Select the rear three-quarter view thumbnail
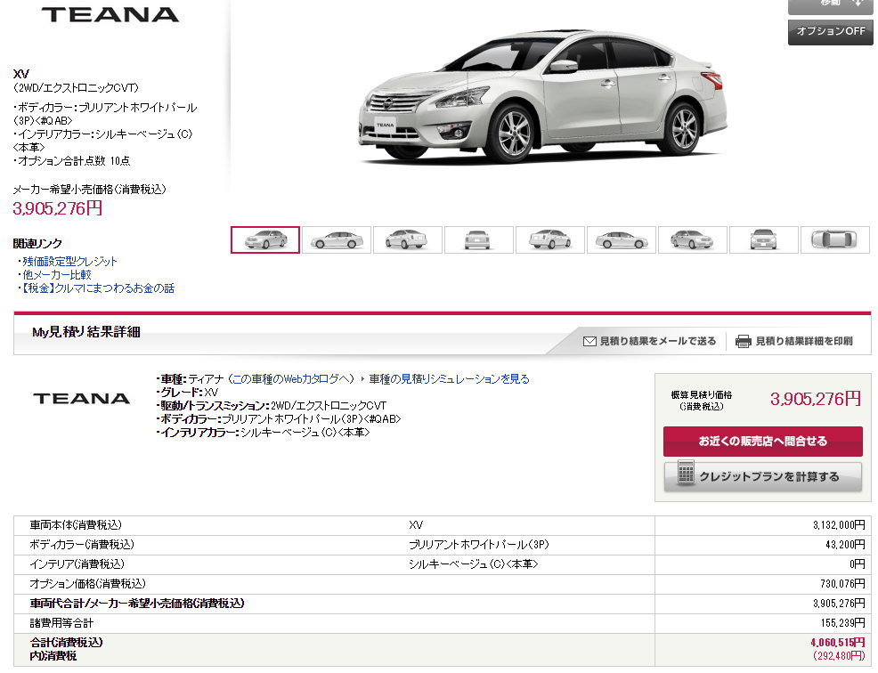Screen dimensions: 878x673 coord(408,239)
